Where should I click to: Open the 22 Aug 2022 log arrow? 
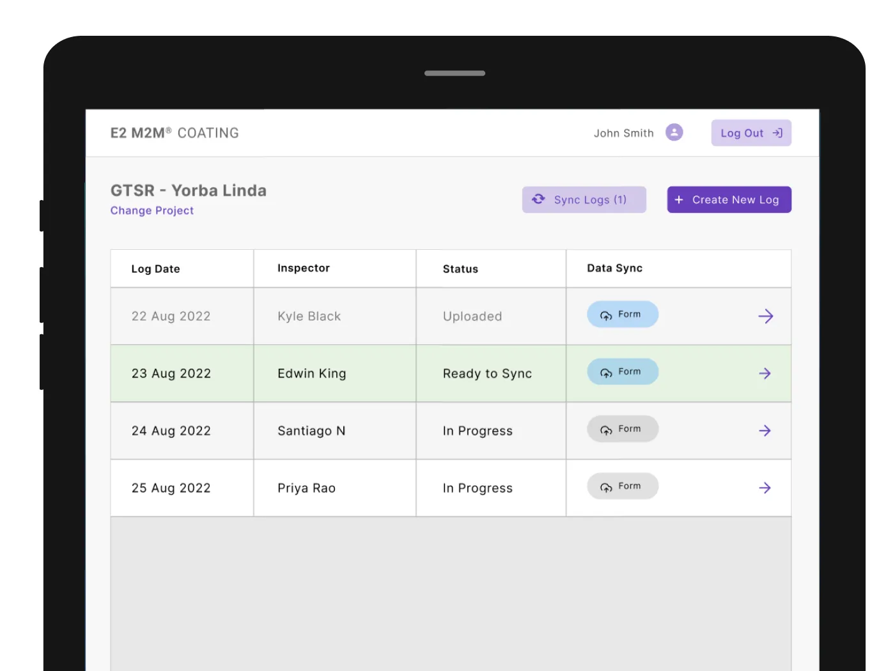(765, 316)
